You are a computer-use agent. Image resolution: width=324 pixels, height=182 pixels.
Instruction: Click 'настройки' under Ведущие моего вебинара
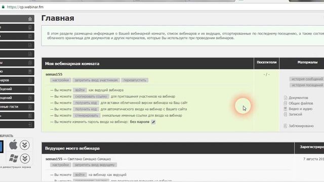(x=61, y=165)
